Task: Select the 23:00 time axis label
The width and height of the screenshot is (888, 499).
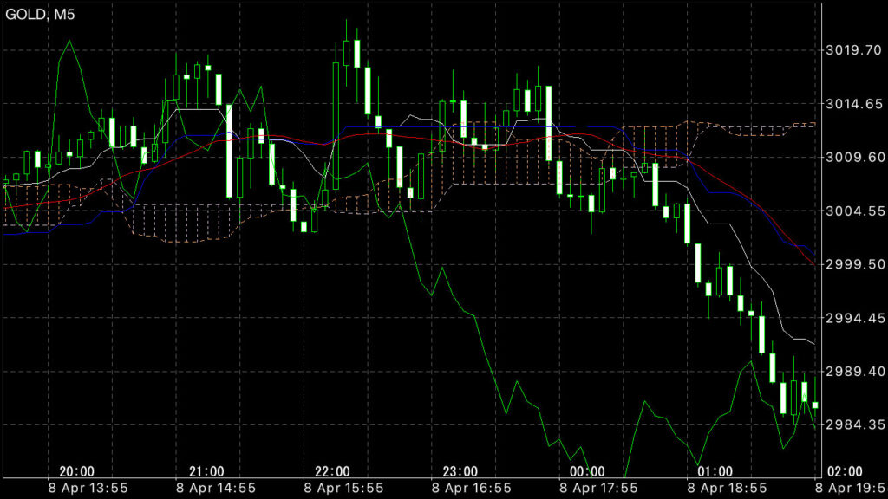Action: [x=460, y=471]
